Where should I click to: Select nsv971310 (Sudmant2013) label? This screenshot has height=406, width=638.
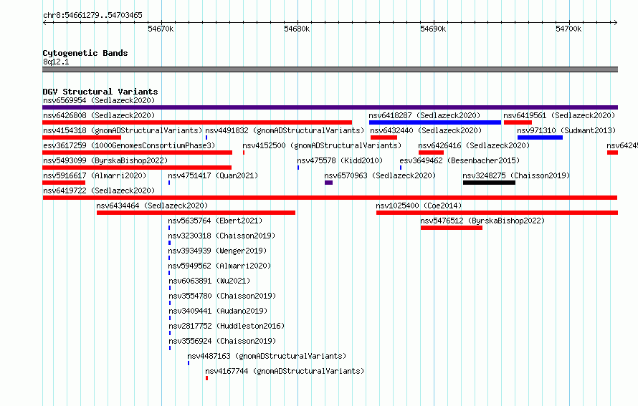pyautogui.click(x=566, y=130)
